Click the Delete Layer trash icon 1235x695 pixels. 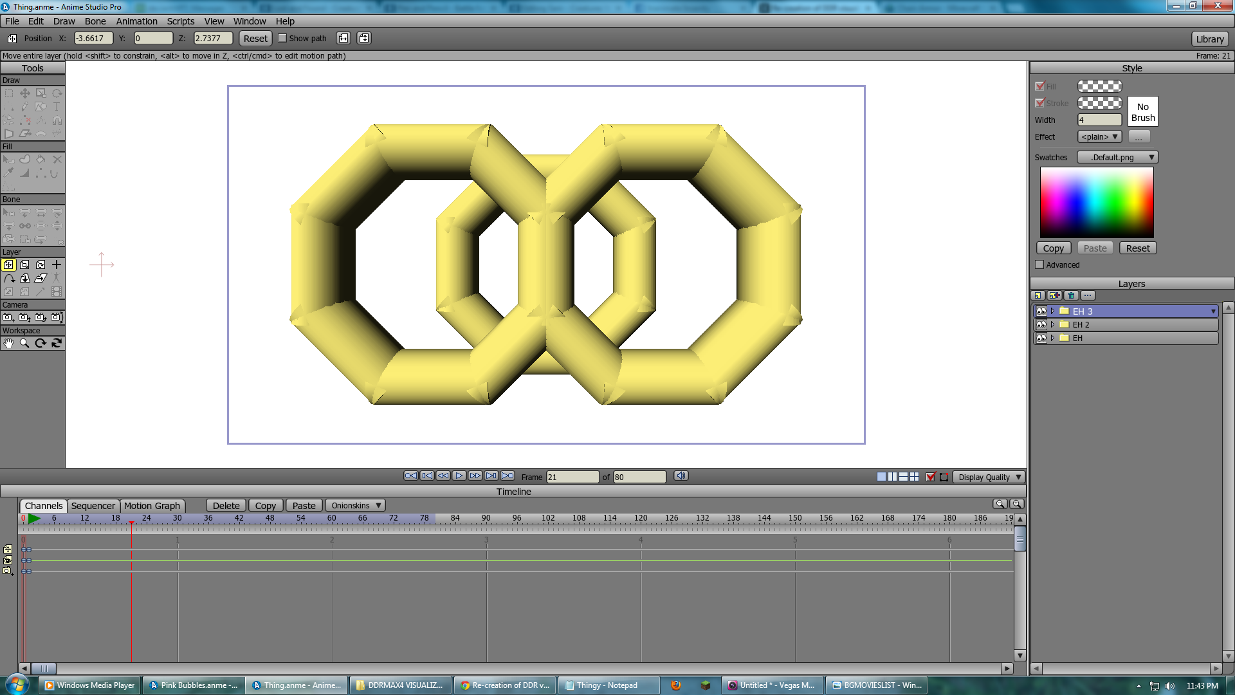1071,295
